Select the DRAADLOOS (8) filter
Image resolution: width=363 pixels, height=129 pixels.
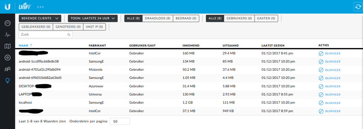tap(157, 18)
